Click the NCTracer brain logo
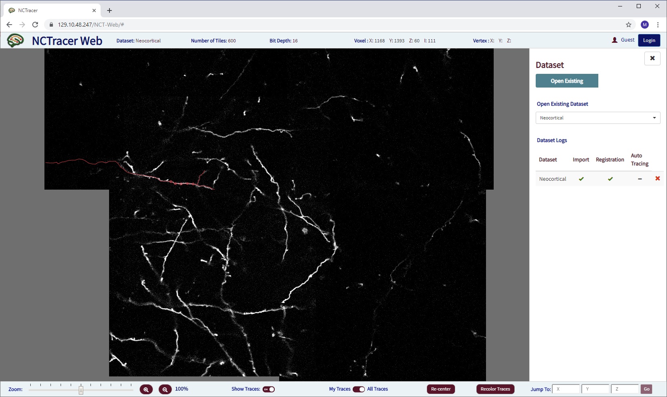The width and height of the screenshot is (667, 397). 15,40
